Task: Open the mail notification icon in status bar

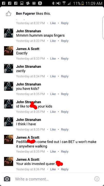Action: tap(34, 3)
